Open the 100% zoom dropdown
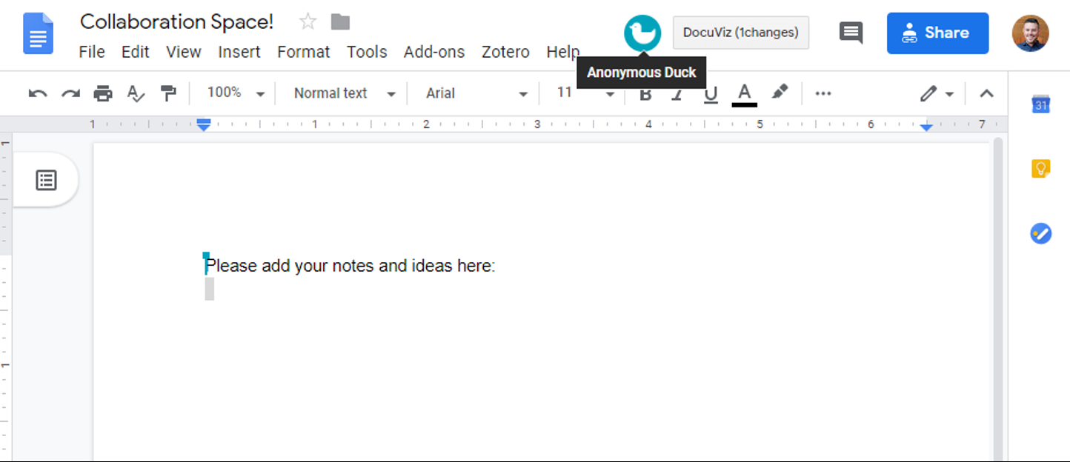The height and width of the screenshot is (462, 1070). point(236,93)
